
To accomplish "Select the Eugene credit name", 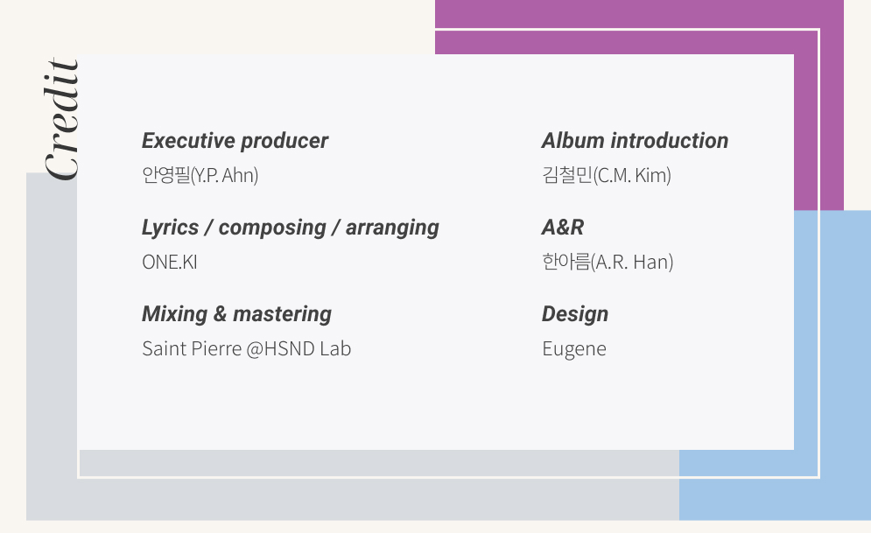I will pyautogui.click(x=574, y=348).
